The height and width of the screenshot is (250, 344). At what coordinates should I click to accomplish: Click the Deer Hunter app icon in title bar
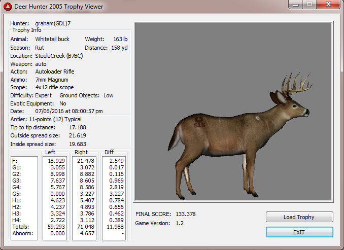[7, 7]
